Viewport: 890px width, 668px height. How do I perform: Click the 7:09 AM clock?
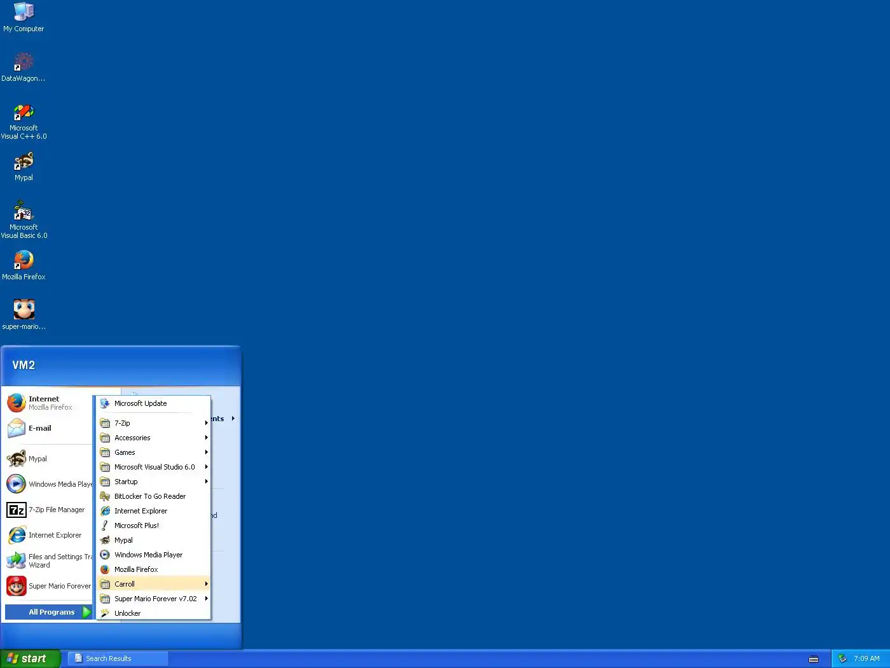866,658
